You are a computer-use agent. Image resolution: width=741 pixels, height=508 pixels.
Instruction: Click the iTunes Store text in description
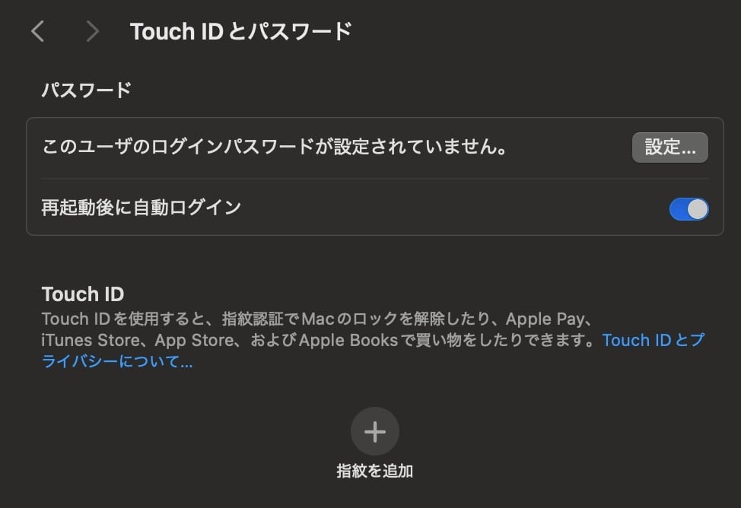click(91, 340)
